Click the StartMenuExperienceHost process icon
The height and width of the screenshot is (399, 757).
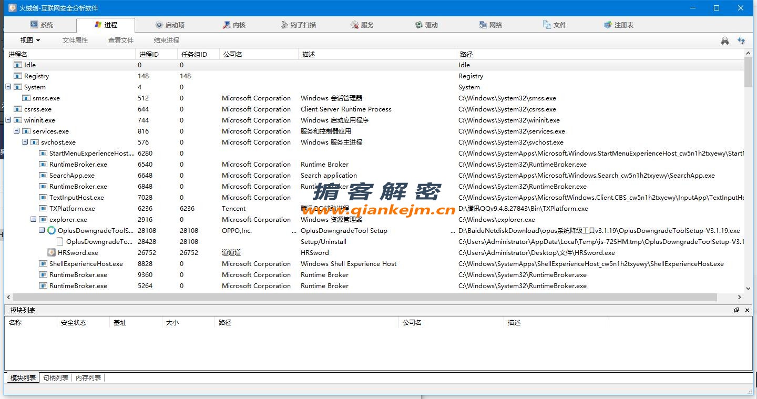[43, 154]
